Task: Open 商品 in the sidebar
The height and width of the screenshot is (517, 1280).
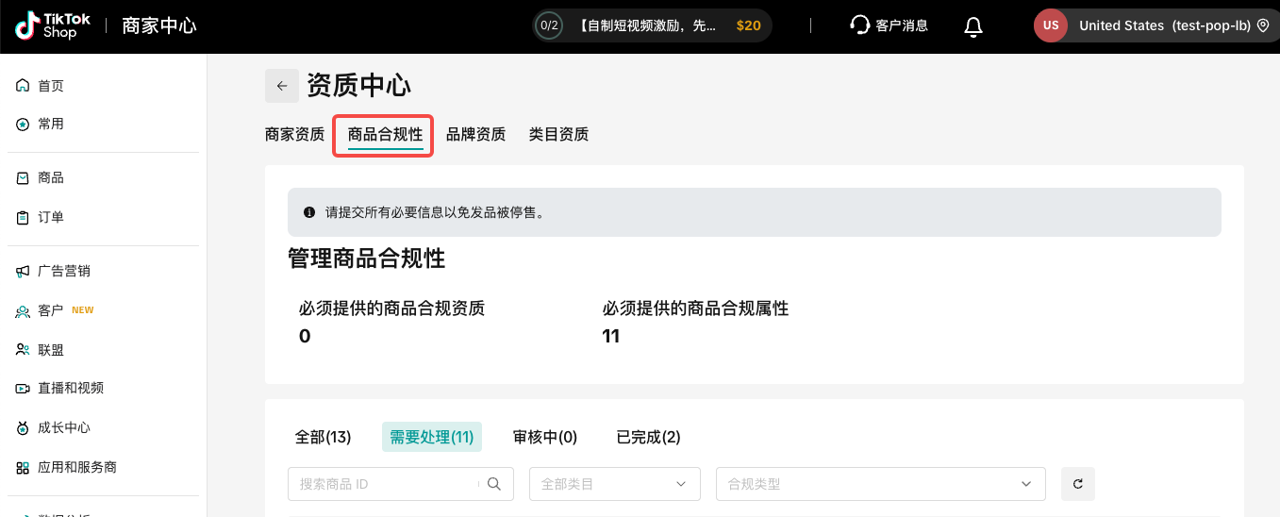Action: (51, 177)
